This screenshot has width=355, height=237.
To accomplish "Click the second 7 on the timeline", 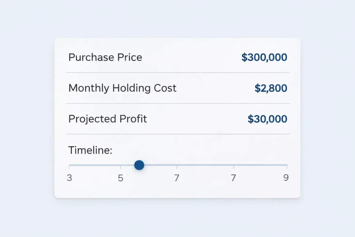I will (x=233, y=178).
